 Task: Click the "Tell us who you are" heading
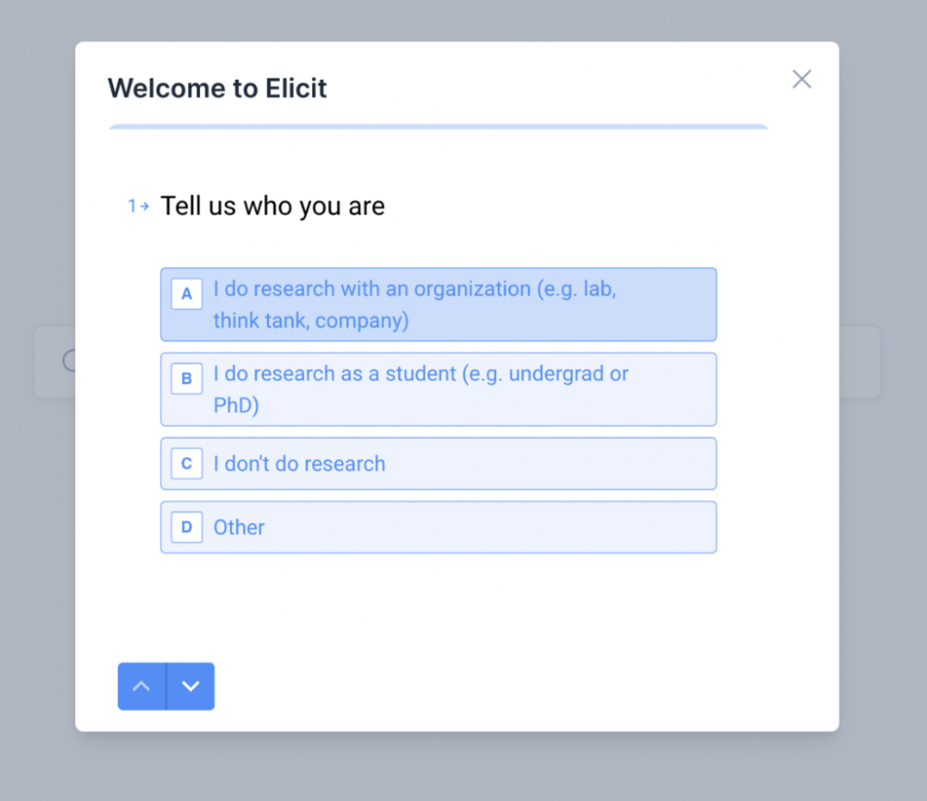tap(272, 205)
